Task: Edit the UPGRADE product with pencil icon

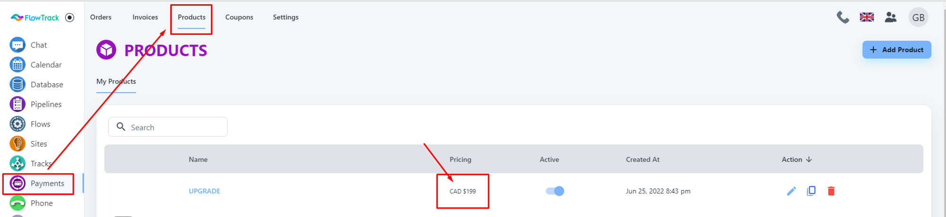Action: 791,191
